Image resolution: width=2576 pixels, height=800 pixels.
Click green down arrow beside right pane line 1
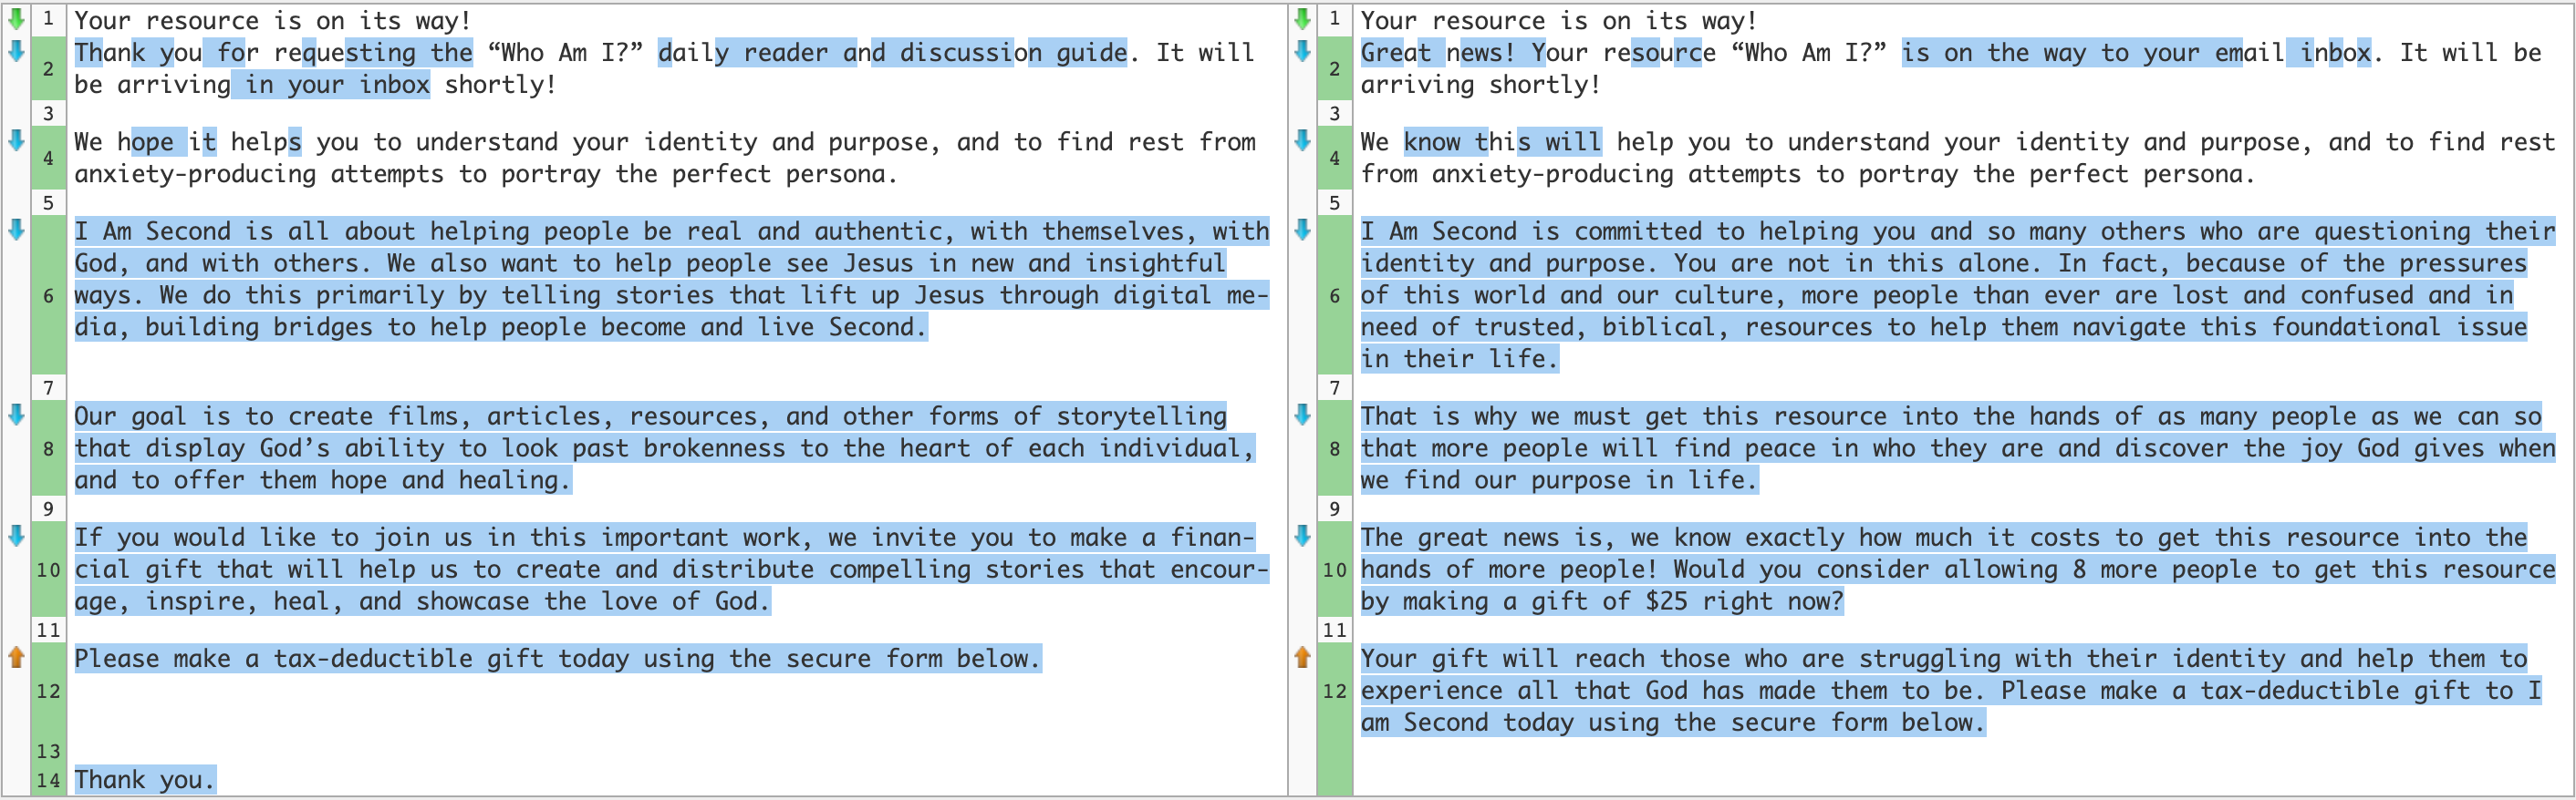(1302, 18)
